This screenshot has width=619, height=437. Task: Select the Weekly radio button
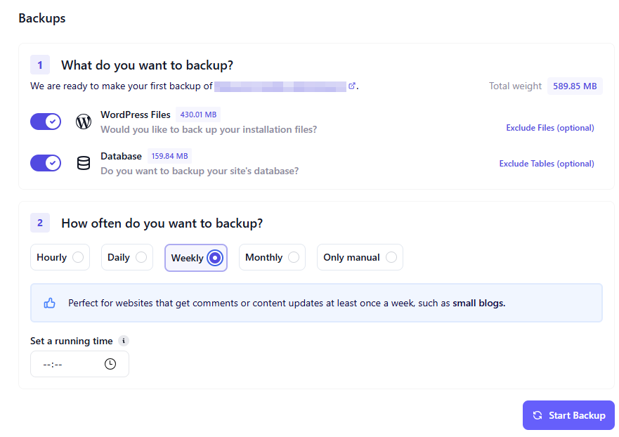coord(215,258)
